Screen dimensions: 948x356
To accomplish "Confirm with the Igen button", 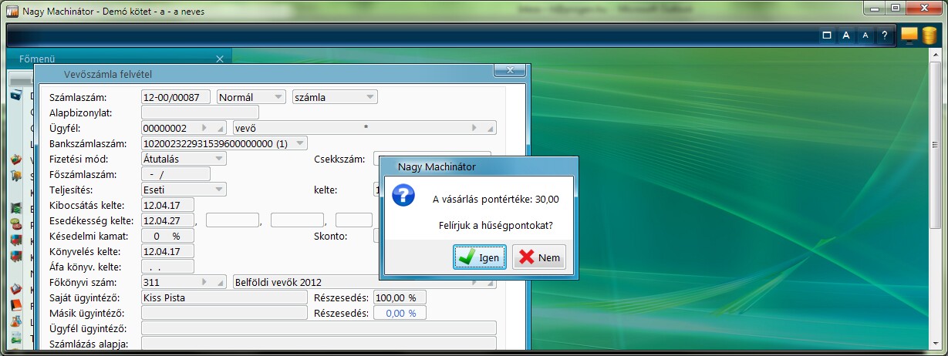I will click(479, 257).
